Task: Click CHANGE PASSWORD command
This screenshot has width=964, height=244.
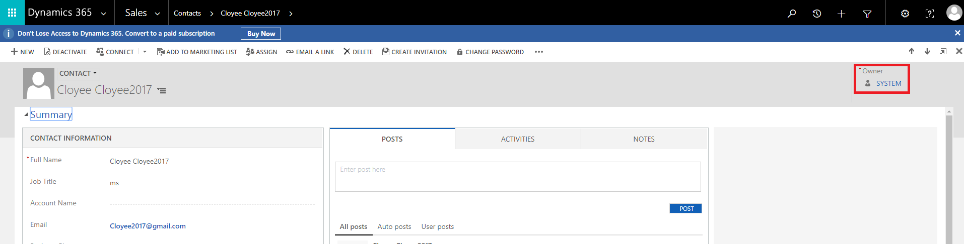Action: pos(490,52)
